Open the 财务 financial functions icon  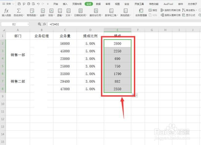pos(51,11)
